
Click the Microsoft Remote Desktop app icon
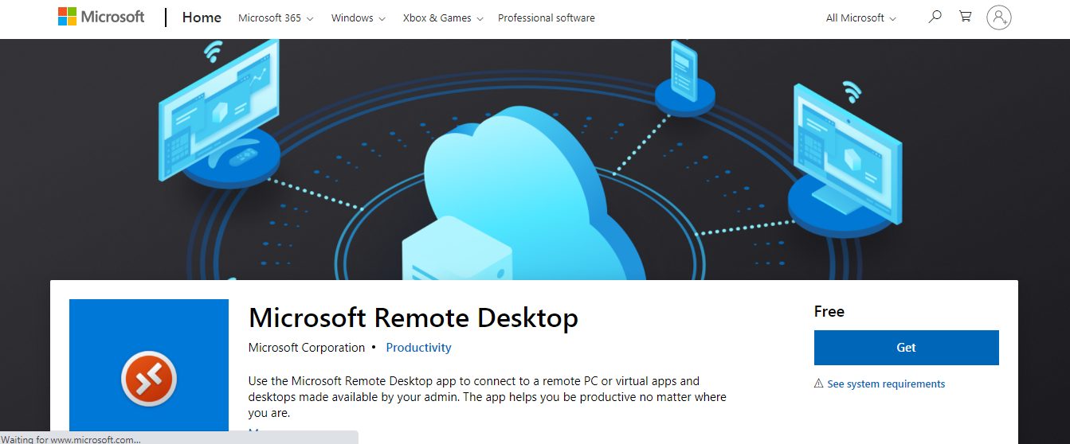click(x=149, y=366)
